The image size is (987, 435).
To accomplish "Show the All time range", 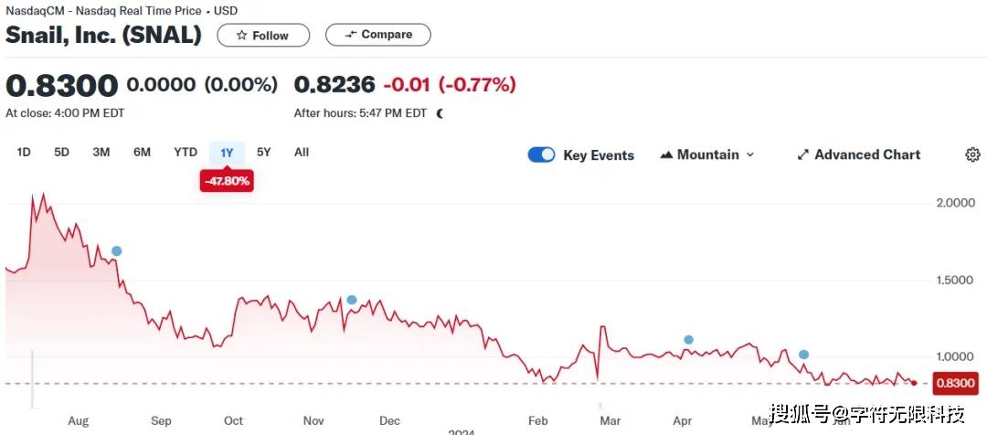I will click(302, 153).
